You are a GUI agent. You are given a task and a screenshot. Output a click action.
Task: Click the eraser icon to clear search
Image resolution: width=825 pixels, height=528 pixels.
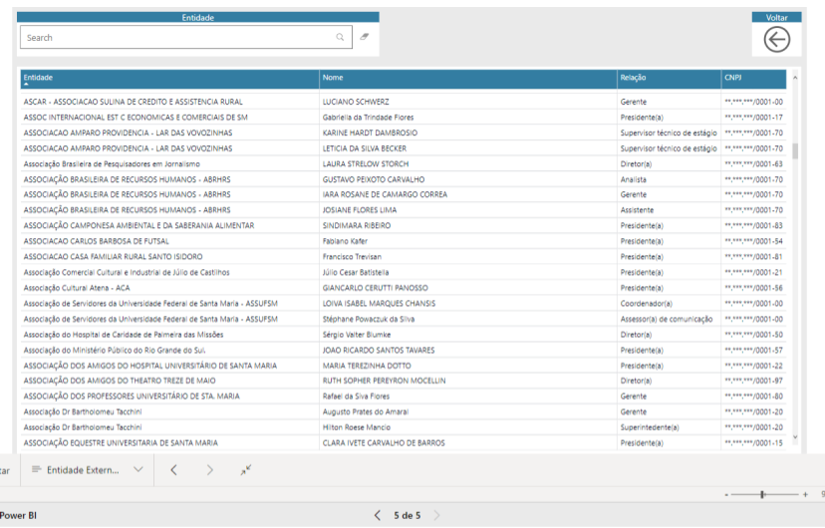pos(365,37)
